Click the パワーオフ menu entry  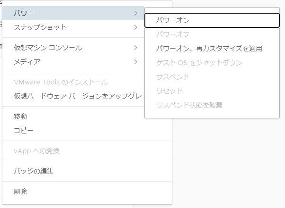tap(172, 34)
